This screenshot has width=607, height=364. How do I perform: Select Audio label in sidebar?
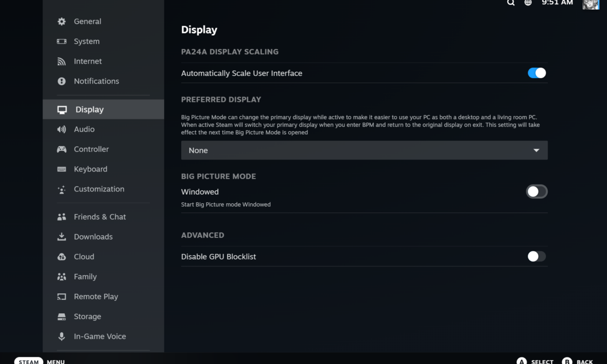[84, 129]
